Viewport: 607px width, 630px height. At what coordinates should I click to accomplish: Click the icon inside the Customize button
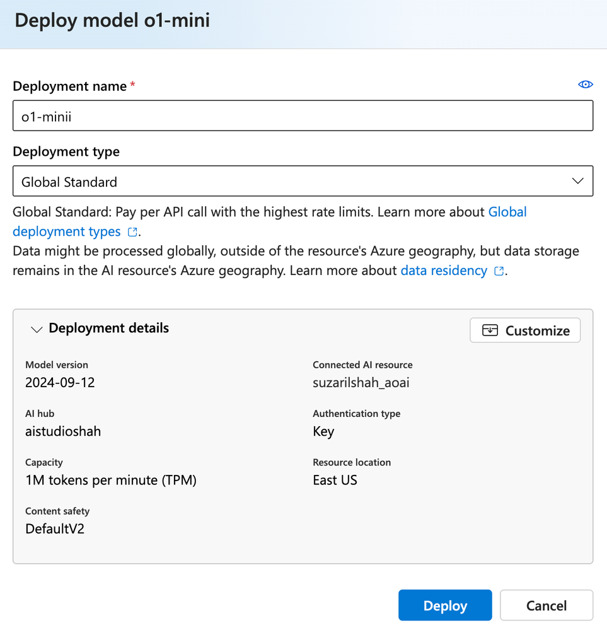point(490,330)
